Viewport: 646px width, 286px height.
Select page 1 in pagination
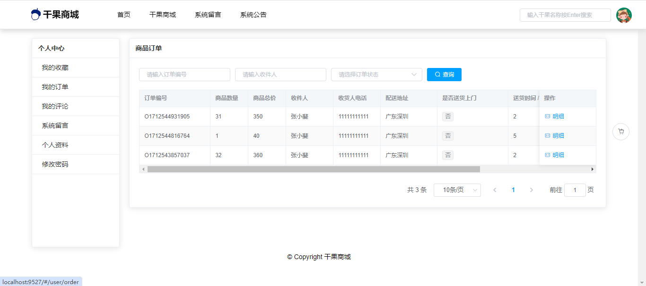pyautogui.click(x=513, y=190)
